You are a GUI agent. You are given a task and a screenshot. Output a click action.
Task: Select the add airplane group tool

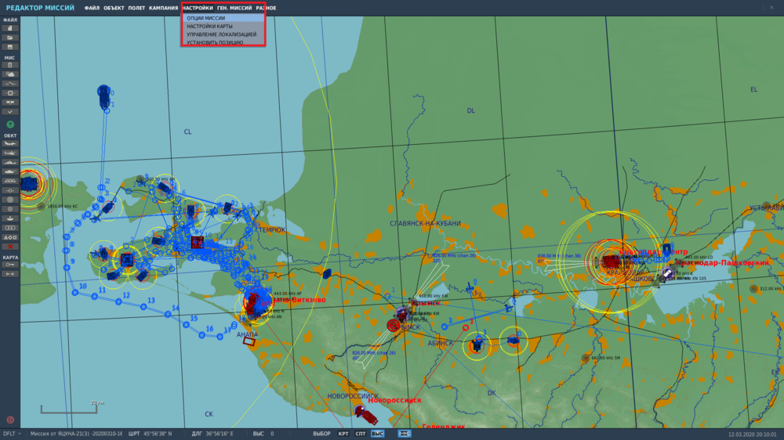point(10,143)
